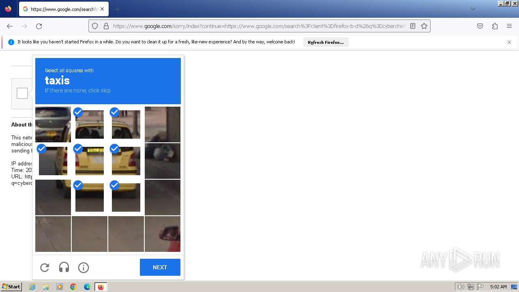Deselect the top row taxi roof tile, second column
This screenshot has height=292, width=519.
point(90,125)
